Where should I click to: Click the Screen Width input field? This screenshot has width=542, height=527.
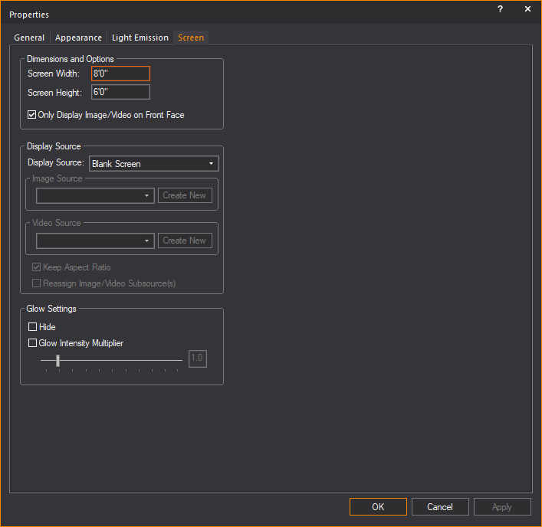pos(120,74)
